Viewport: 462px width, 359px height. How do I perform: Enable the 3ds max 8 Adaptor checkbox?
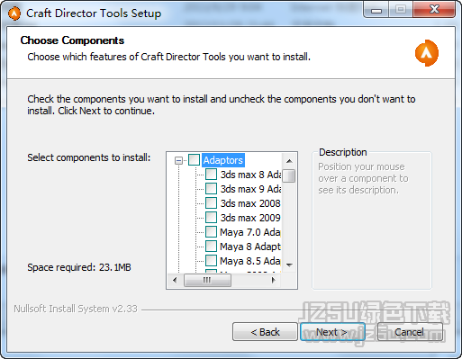click(211, 175)
